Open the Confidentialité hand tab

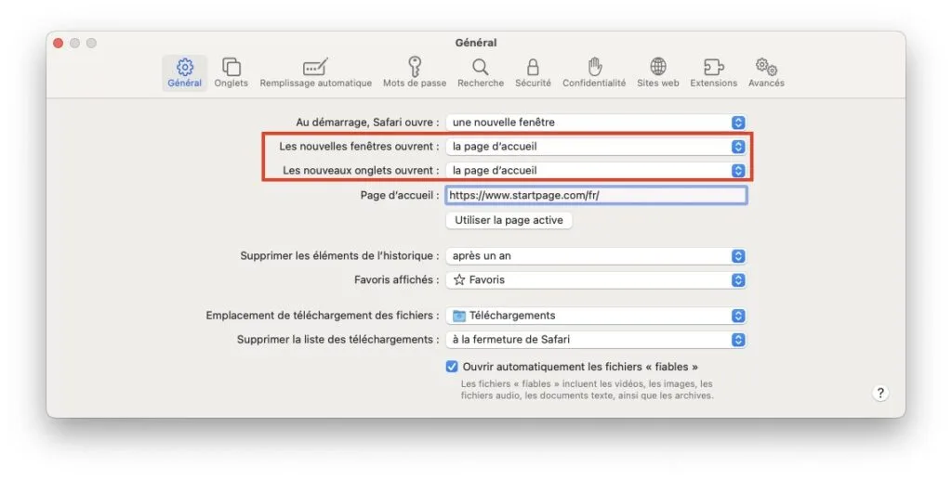(x=594, y=72)
